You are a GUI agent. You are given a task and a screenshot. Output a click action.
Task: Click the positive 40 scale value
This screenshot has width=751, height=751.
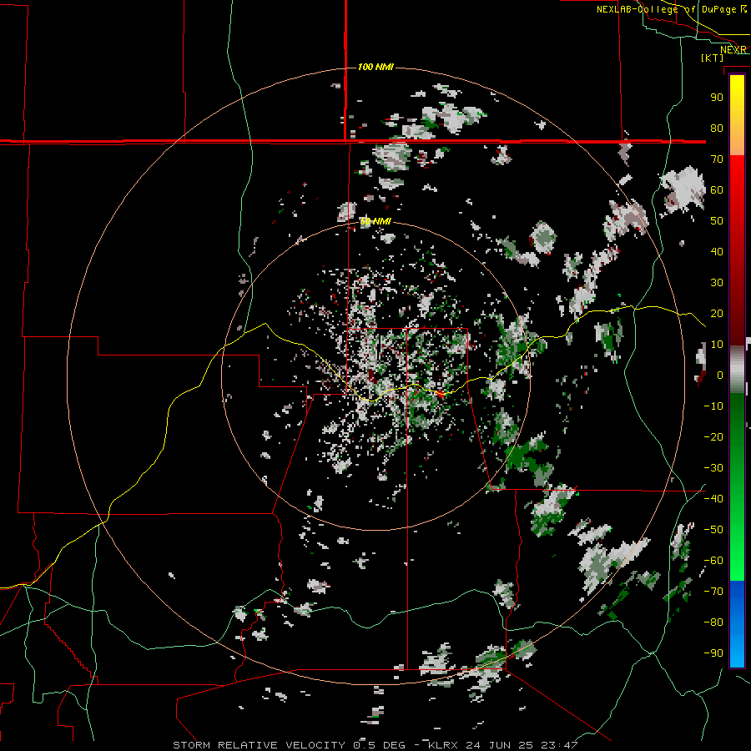717,251
